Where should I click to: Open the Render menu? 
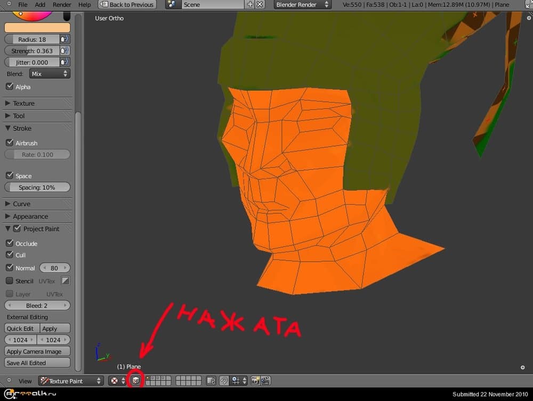coord(62,5)
